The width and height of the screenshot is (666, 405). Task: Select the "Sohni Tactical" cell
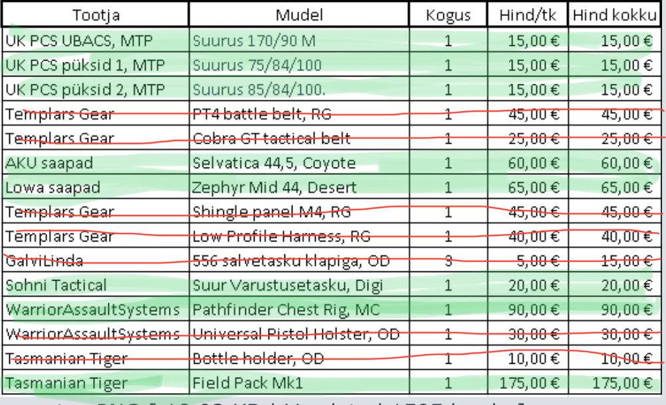pyautogui.click(x=56, y=285)
